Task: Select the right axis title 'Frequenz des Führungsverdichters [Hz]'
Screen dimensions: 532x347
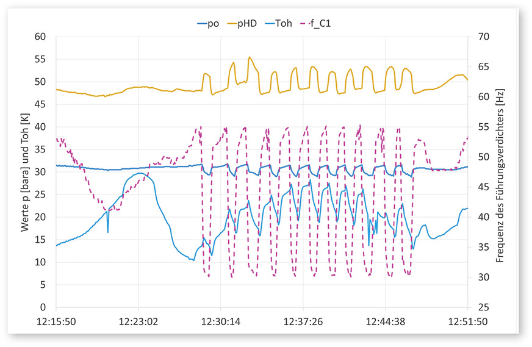Action: 500,172
